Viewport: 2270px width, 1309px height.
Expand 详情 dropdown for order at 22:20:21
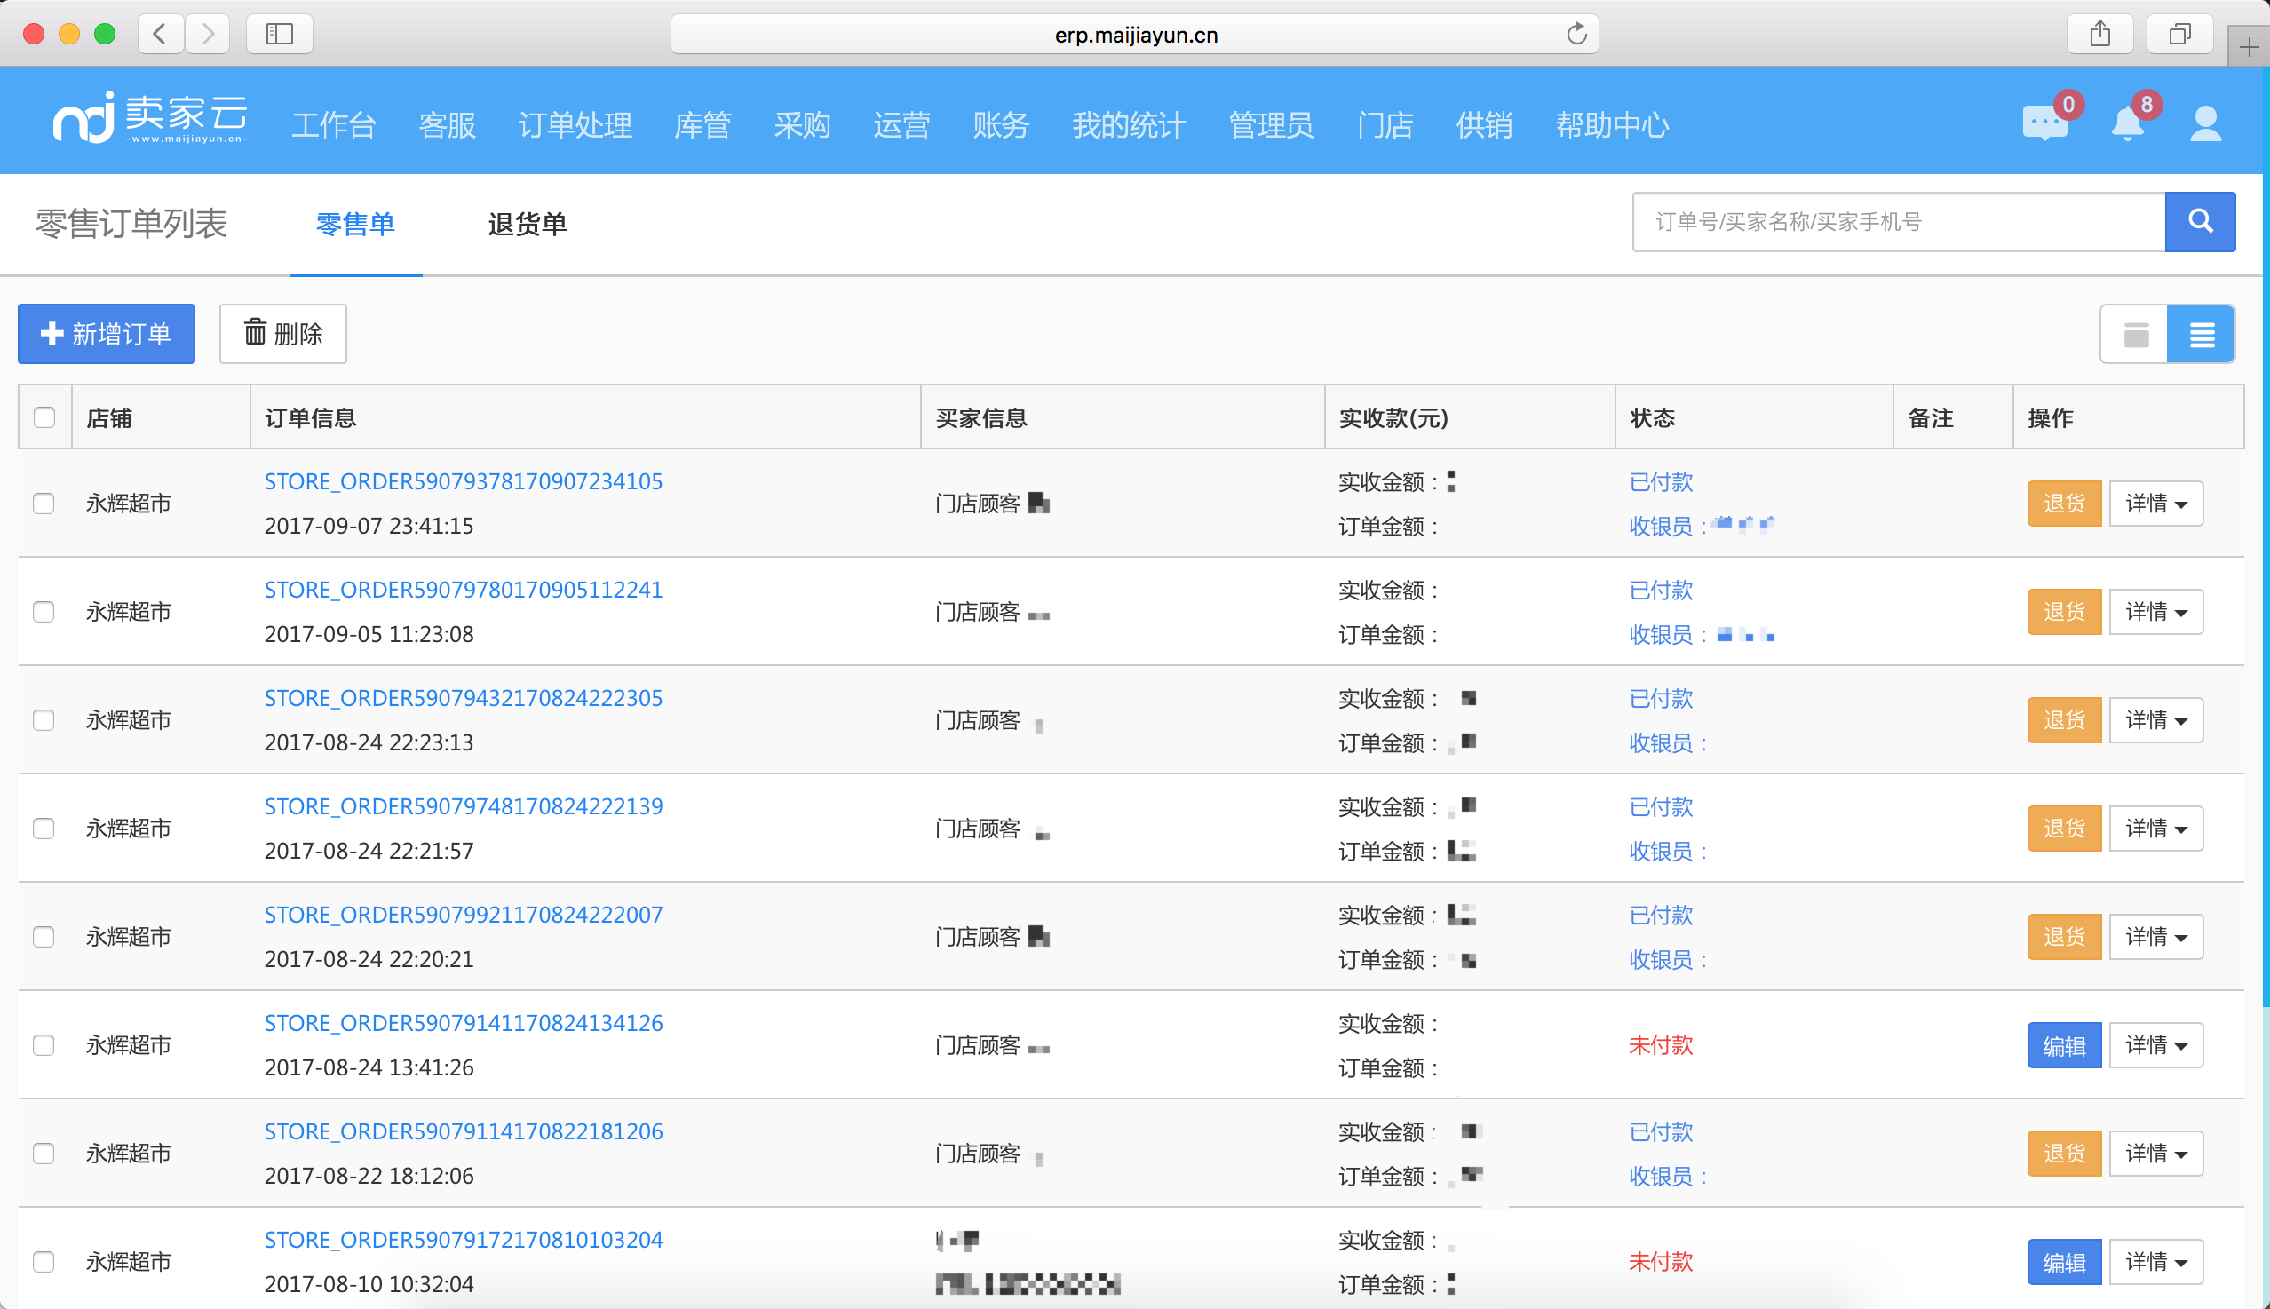click(x=2155, y=936)
